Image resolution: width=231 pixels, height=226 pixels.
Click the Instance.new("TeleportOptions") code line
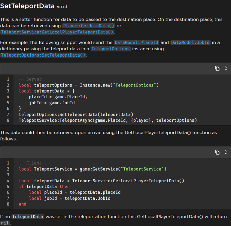[x=89, y=85]
